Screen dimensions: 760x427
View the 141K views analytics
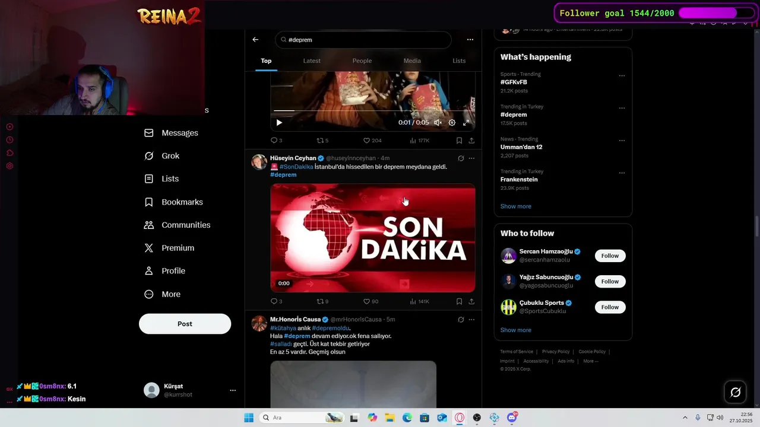click(x=419, y=301)
